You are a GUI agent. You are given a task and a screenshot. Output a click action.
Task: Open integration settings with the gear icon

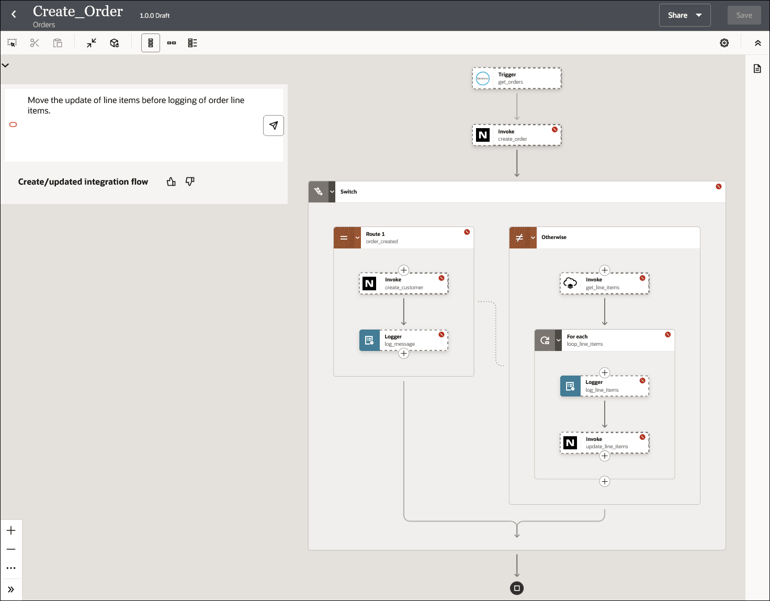pyautogui.click(x=724, y=42)
